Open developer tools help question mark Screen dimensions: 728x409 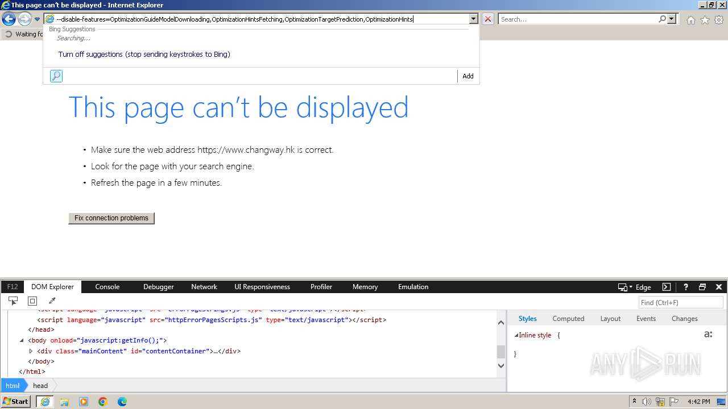click(686, 287)
